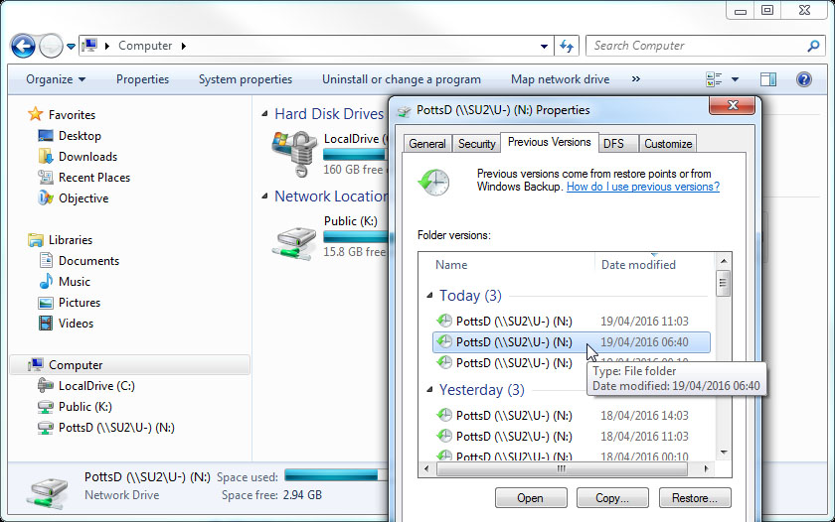Click the LocalDrive padlock drive icon

(294, 154)
